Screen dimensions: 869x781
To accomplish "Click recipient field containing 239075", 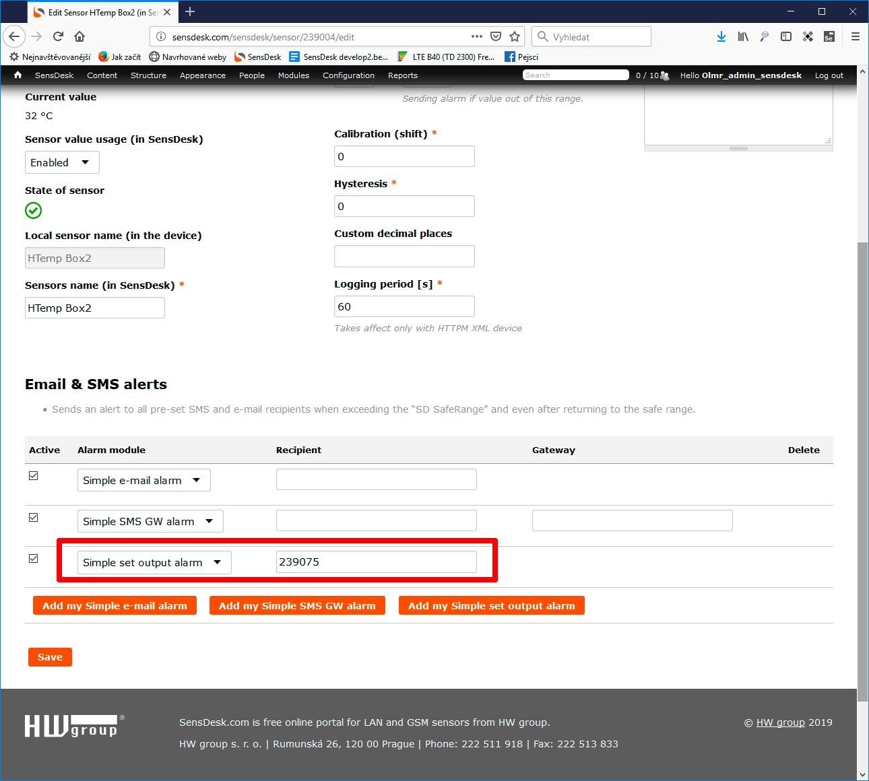I will pos(377,562).
